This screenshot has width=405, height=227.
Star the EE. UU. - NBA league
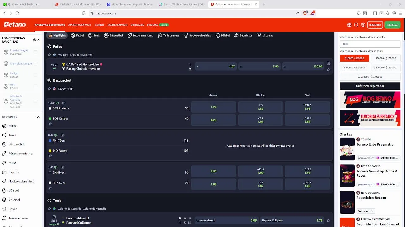(49, 89)
